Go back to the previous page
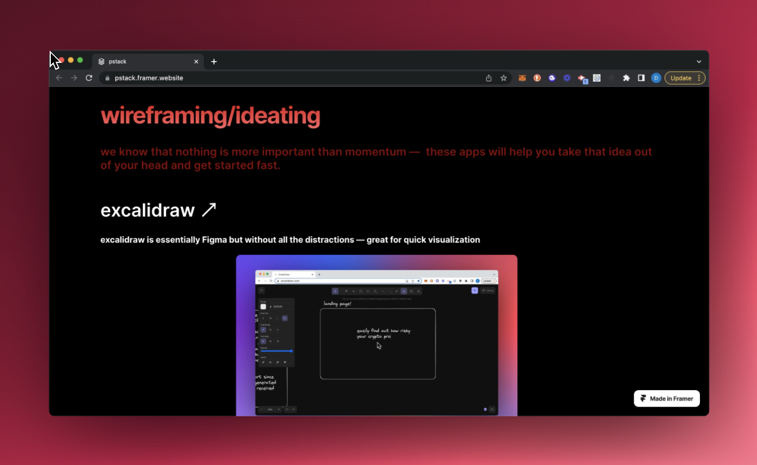Screen dimensions: 757x465 59,78
